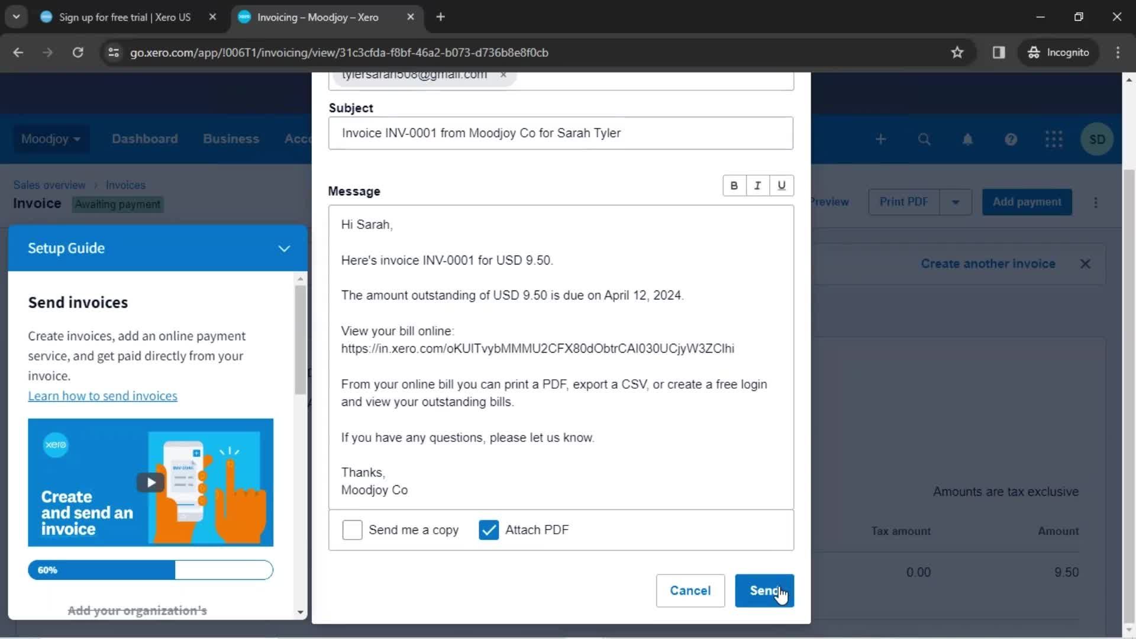Select the Invoicing – Moodjoy – Xero tab

pos(318,17)
